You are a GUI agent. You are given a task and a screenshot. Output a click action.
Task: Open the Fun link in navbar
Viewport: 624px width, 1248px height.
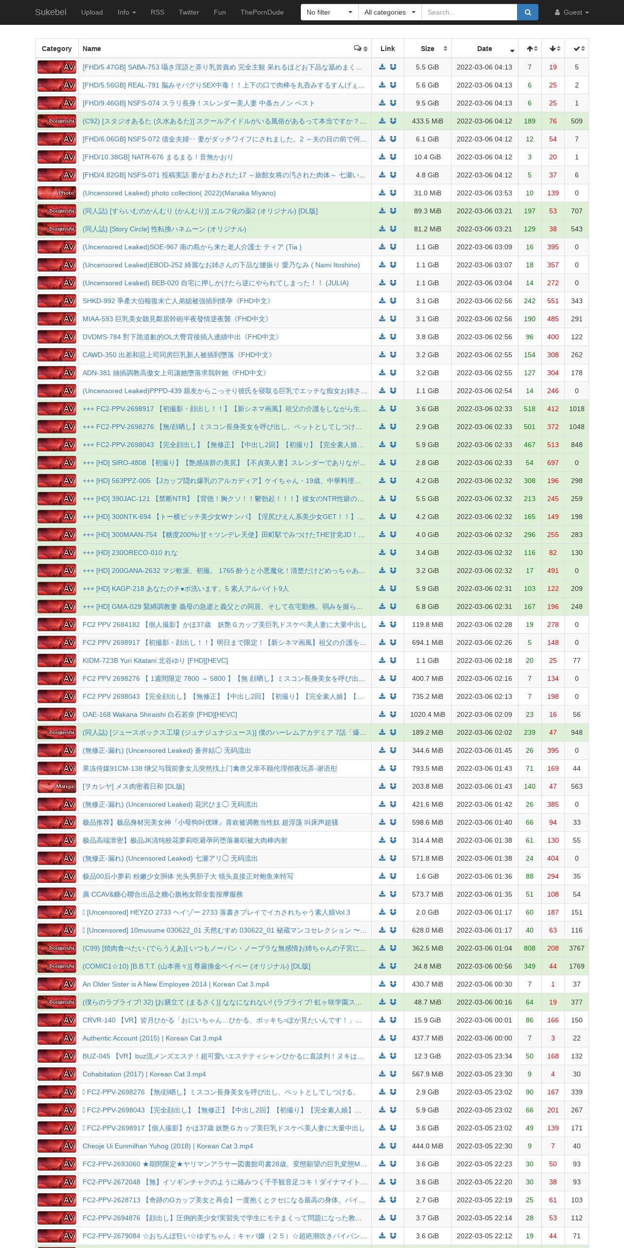220,12
